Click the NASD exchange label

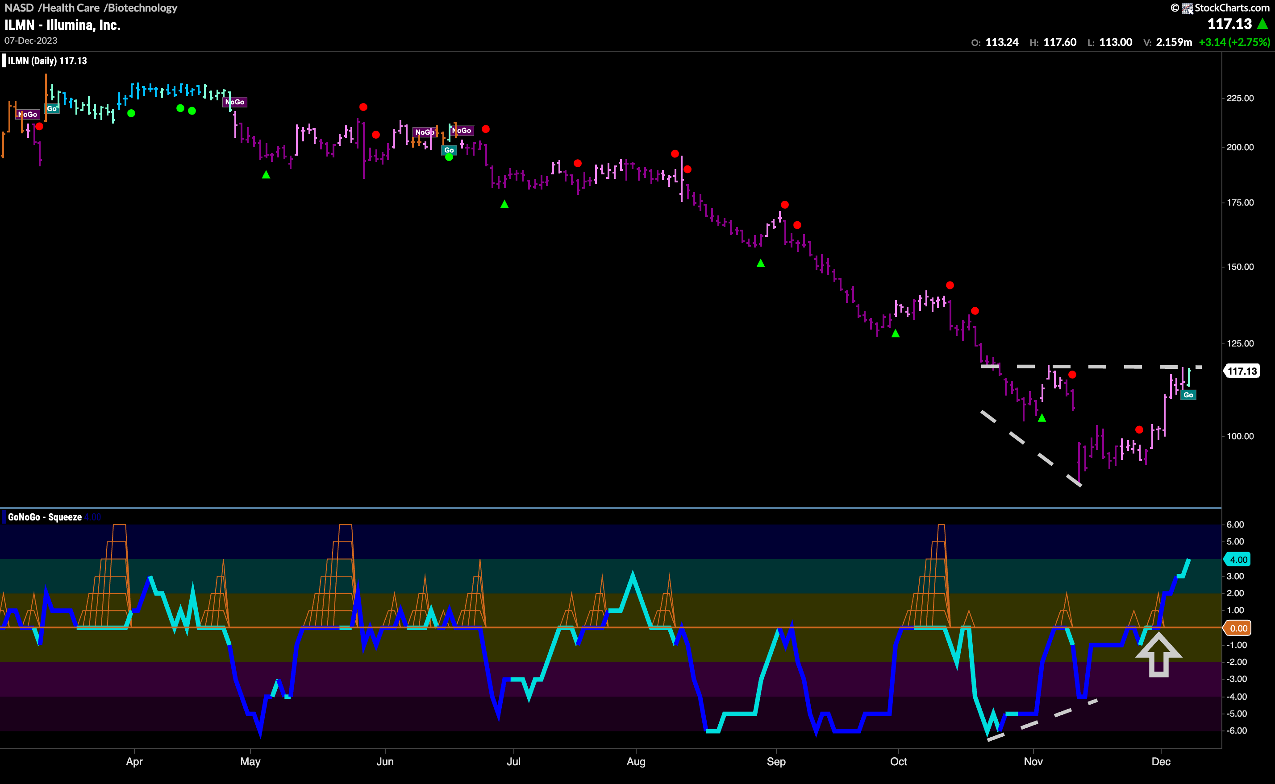[19, 8]
